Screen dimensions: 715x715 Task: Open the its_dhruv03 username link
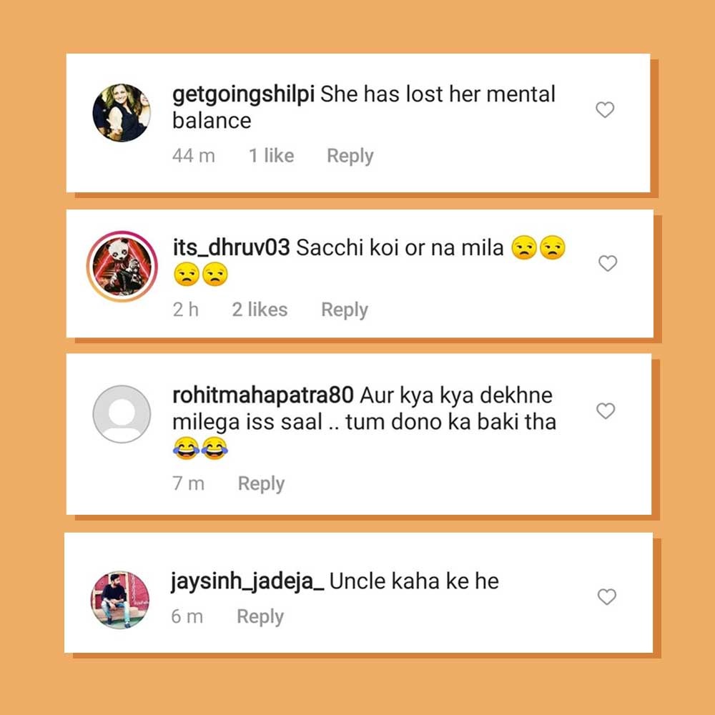point(231,247)
